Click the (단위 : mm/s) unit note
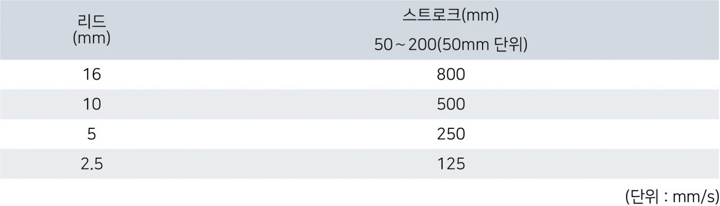The height and width of the screenshot is (206, 720). click(672, 196)
